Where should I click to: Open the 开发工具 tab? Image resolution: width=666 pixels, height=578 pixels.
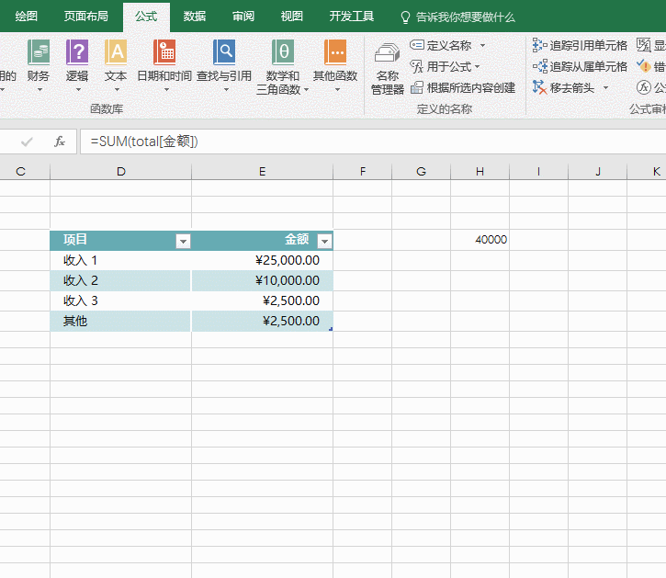(x=352, y=17)
